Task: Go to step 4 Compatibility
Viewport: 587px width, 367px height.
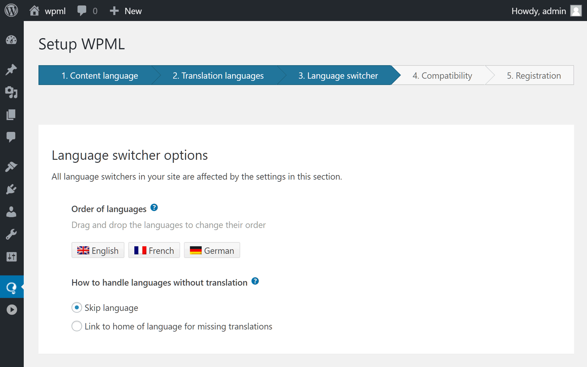Action: [442, 75]
